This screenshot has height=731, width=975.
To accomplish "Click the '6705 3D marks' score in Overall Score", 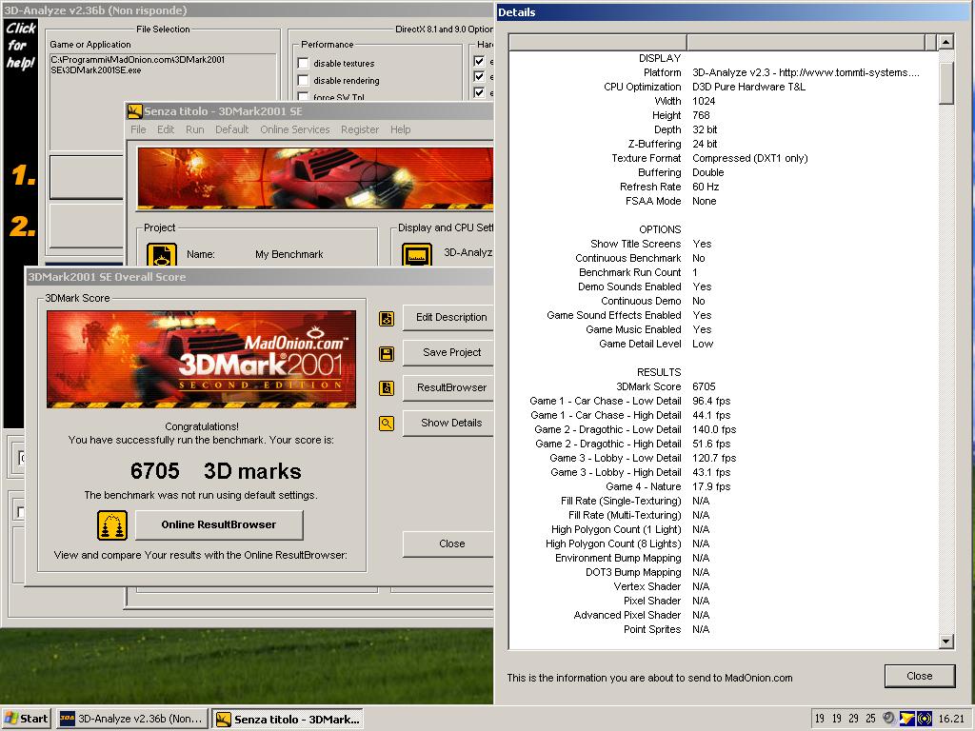I will click(x=216, y=471).
